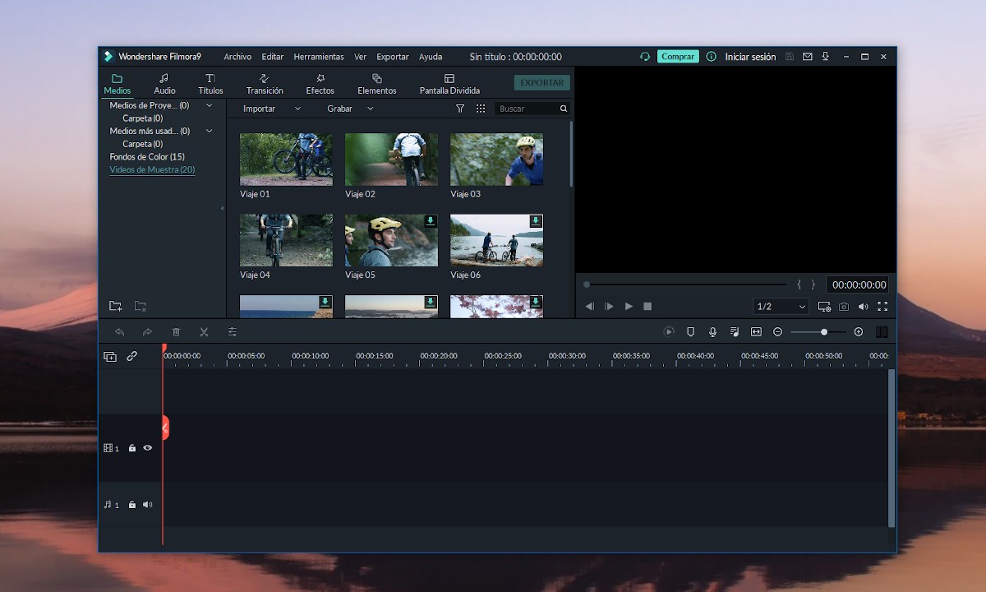
Task: Click the add new folder icon
Action: click(x=116, y=307)
